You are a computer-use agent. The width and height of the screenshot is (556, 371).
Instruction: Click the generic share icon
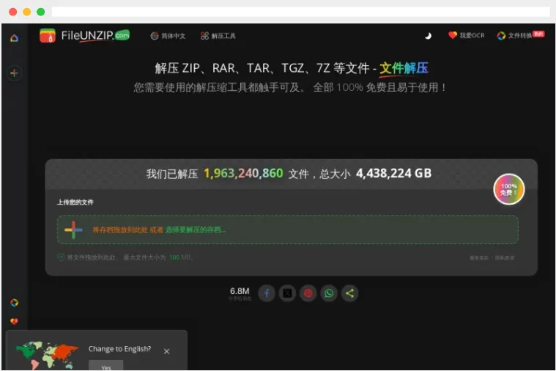tap(349, 293)
